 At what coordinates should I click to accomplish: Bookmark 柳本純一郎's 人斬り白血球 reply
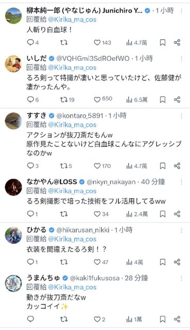click(x=163, y=42)
